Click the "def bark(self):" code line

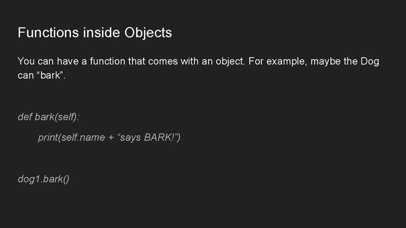[x=49, y=117]
